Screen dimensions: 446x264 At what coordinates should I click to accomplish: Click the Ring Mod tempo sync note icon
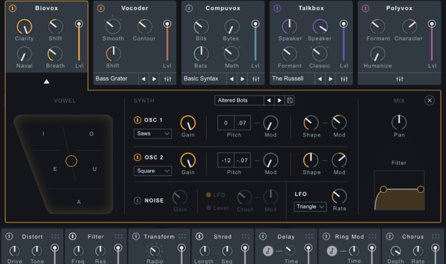tap(332, 251)
